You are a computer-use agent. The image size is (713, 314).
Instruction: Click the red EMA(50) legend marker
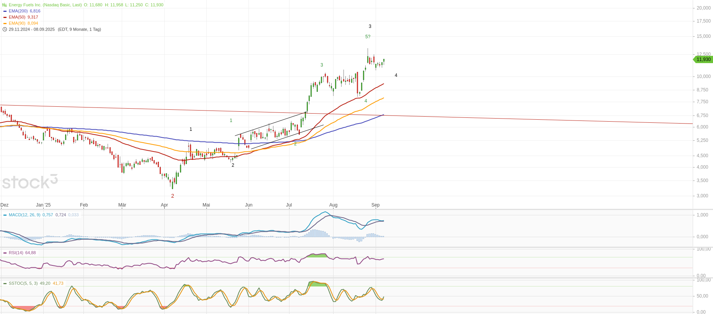point(5,17)
